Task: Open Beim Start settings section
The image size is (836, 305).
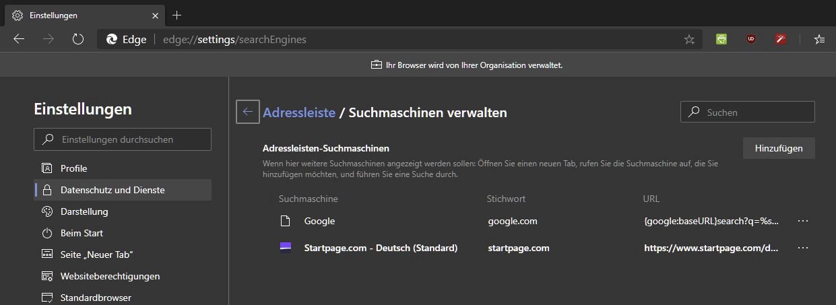Action: [123, 233]
